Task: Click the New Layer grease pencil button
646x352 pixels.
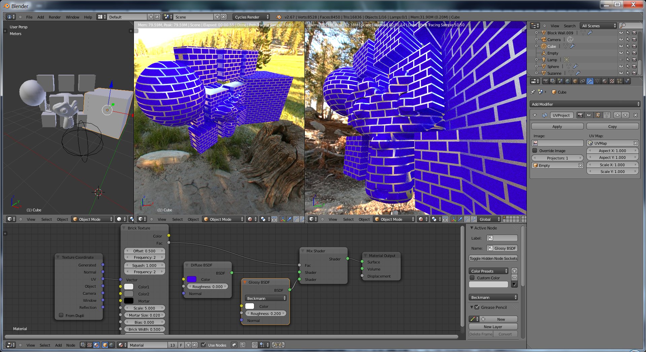Action: 493,327
